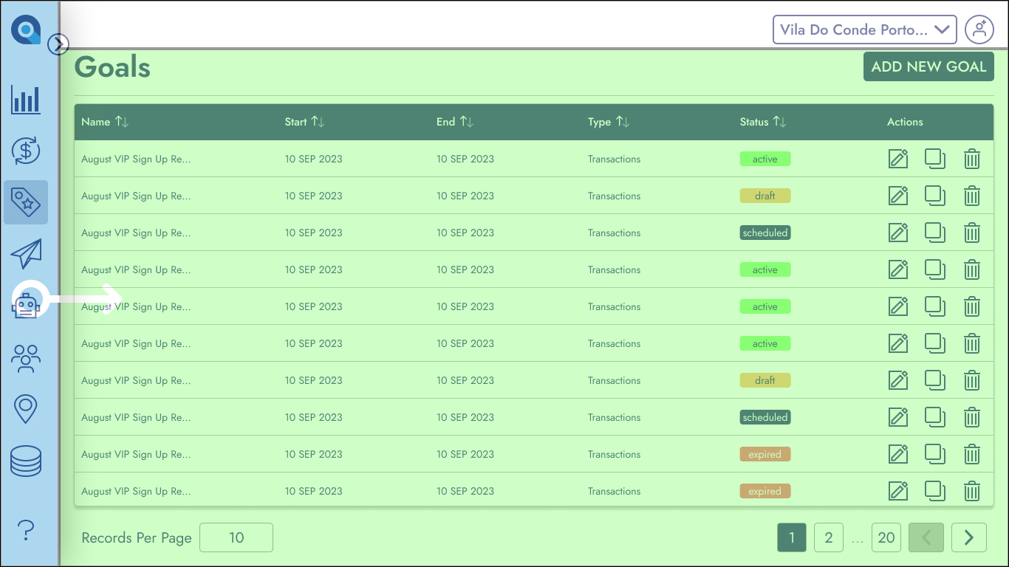Click the expired badge in the last row
Viewport: 1009px width, 567px height.
click(765, 491)
